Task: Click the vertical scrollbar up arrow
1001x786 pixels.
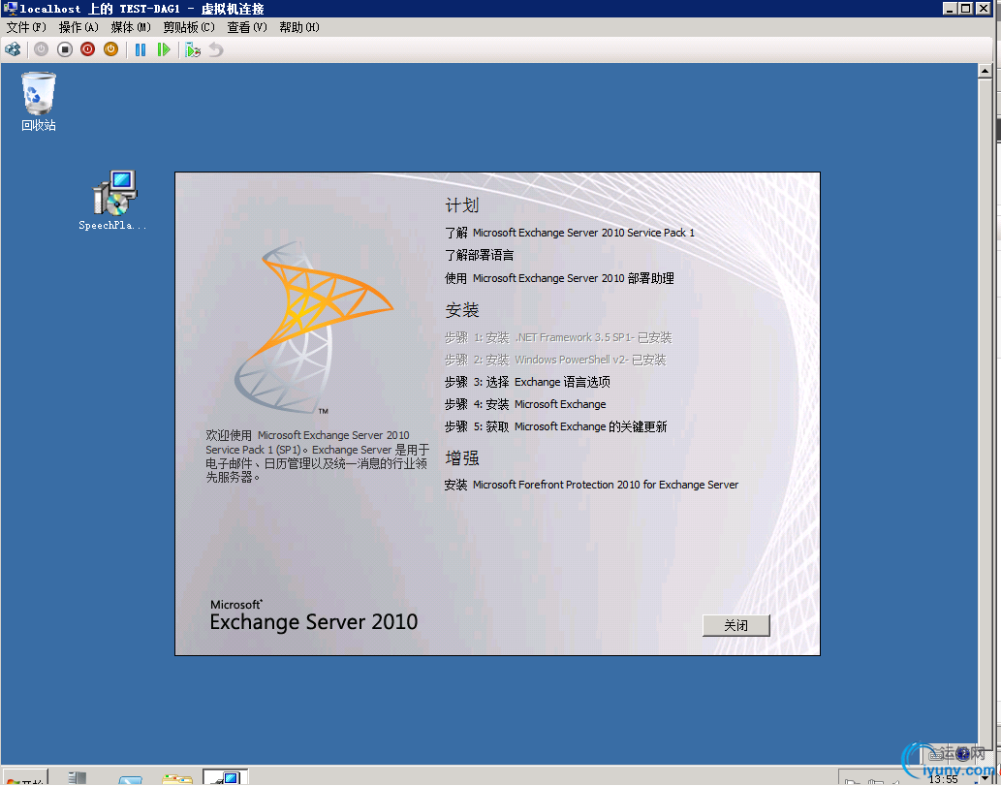Action: coord(985,71)
